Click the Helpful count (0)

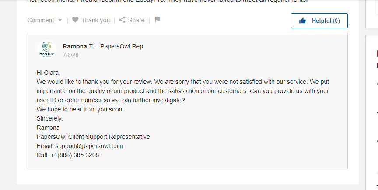click(x=336, y=21)
